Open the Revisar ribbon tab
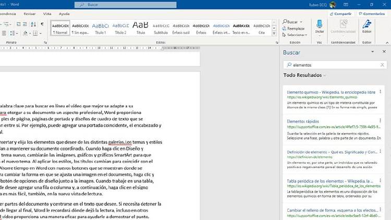The image size is (391, 220). coord(30,14)
